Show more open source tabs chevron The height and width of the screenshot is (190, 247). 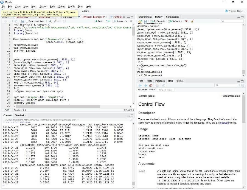point(124,17)
